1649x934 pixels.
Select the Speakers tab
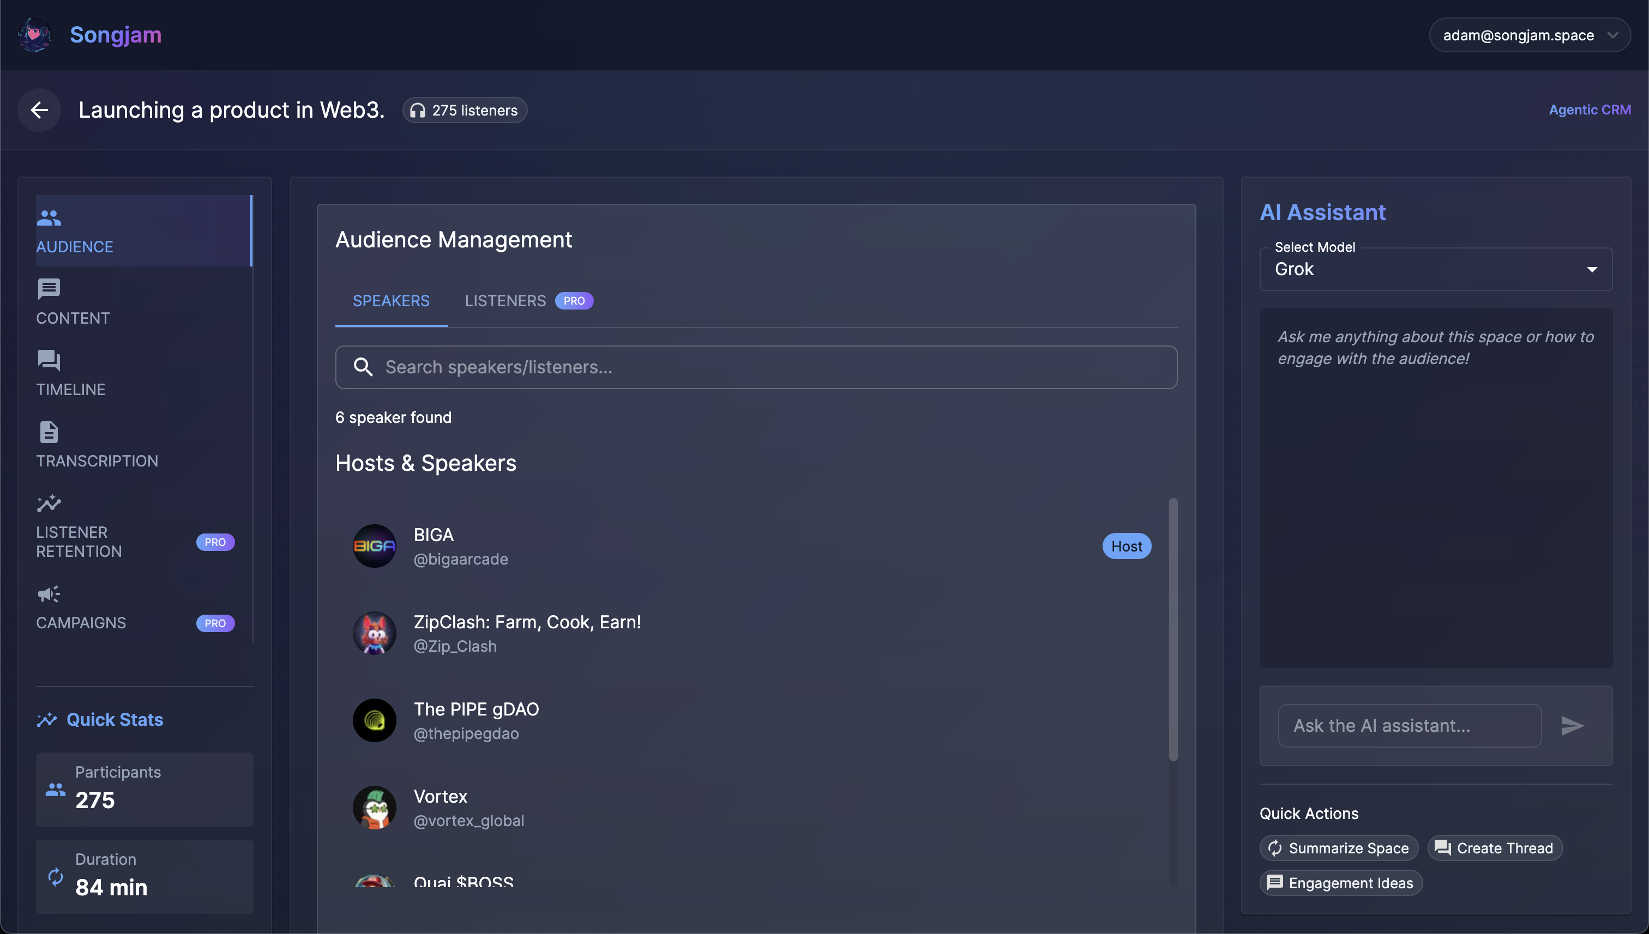391,301
